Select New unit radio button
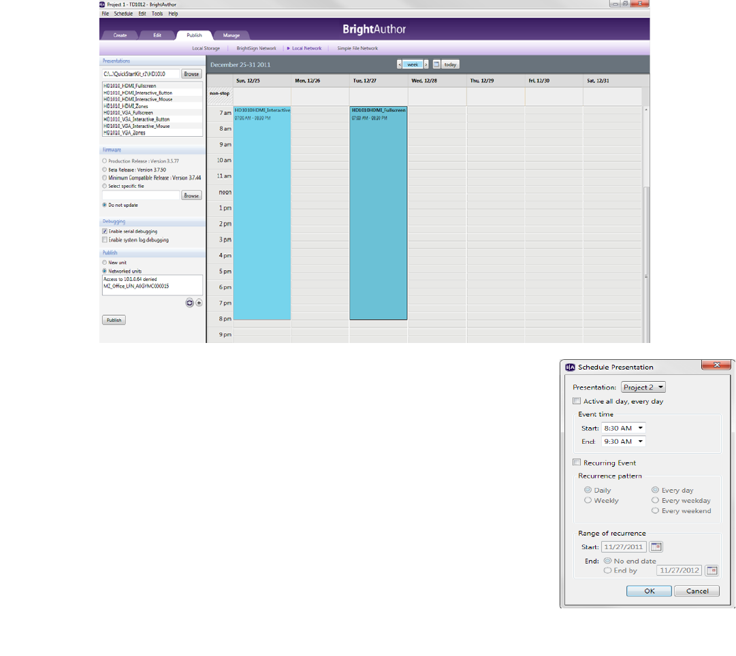 (x=105, y=263)
